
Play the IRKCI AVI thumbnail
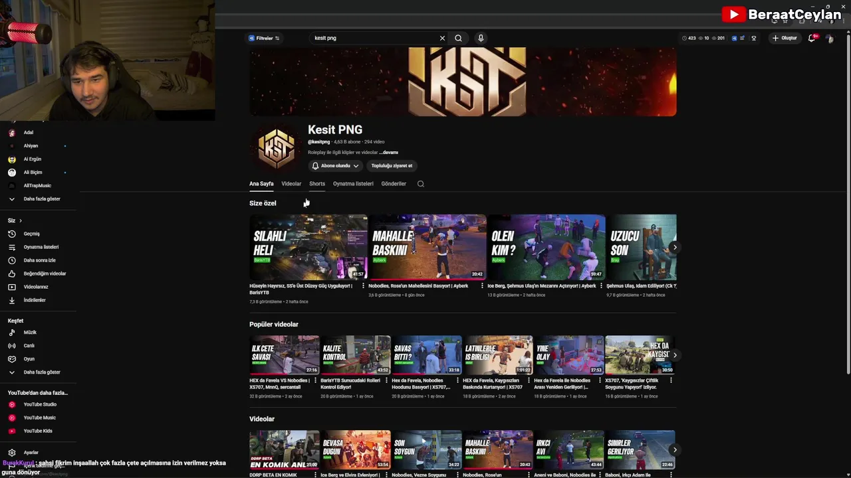point(569,450)
